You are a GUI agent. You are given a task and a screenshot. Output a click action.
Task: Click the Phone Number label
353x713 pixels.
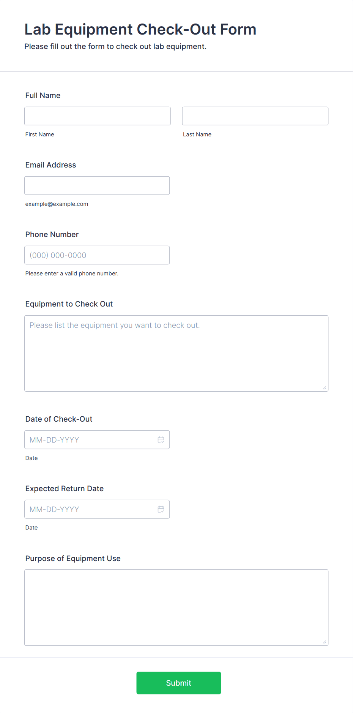pyautogui.click(x=52, y=234)
